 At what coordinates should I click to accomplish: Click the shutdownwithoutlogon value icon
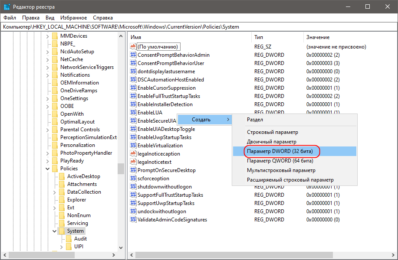pyautogui.click(x=133, y=186)
